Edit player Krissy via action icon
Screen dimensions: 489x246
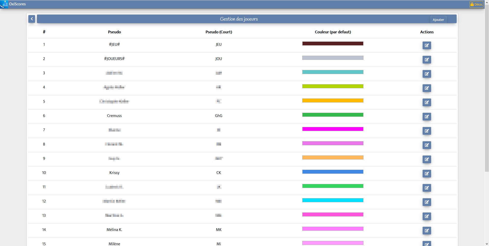(427, 174)
